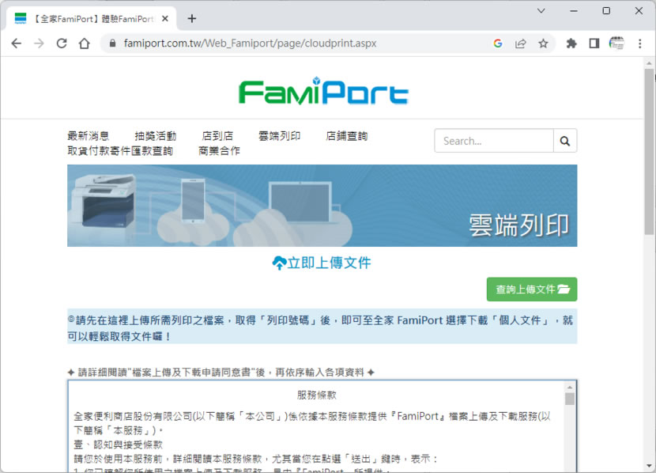
Task: Click the page scrollbar down arrow
Action: (649, 465)
